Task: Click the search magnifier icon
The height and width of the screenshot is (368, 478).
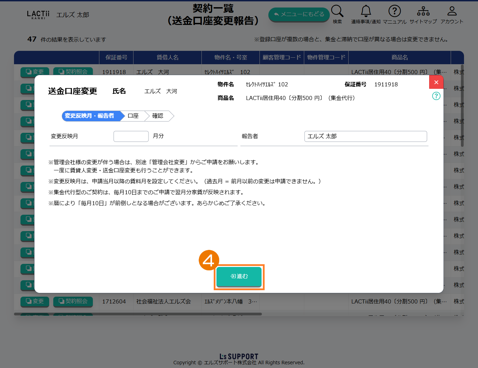Action: tap(337, 12)
